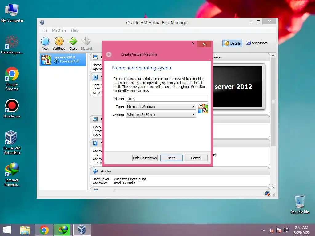Select the Recycle Bin desktop icon
315x236 pixels.
click(x=300, y=204)
